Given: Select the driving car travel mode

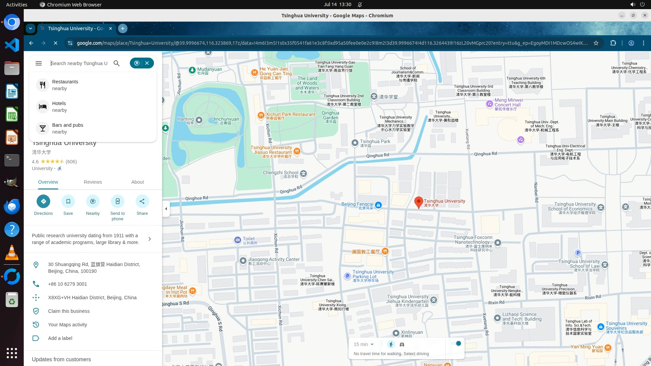Looking at the screenshot, I should (x=402, y=344).
